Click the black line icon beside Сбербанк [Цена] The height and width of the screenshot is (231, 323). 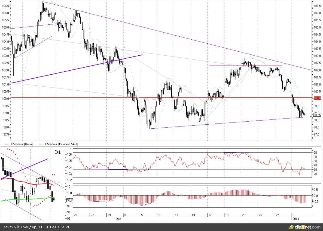pyautogui.click(x=7, y=144)
